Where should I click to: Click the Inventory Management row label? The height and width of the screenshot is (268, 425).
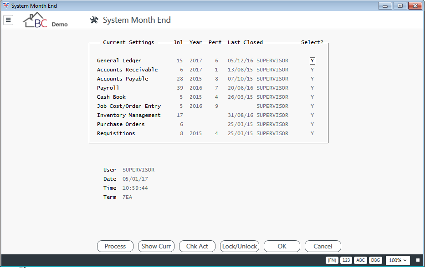point(129,115)
